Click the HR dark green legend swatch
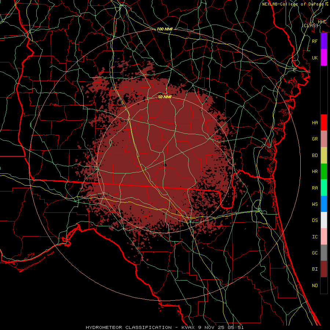The height and width of the screenshot is (330, 330). coord(324,171)
